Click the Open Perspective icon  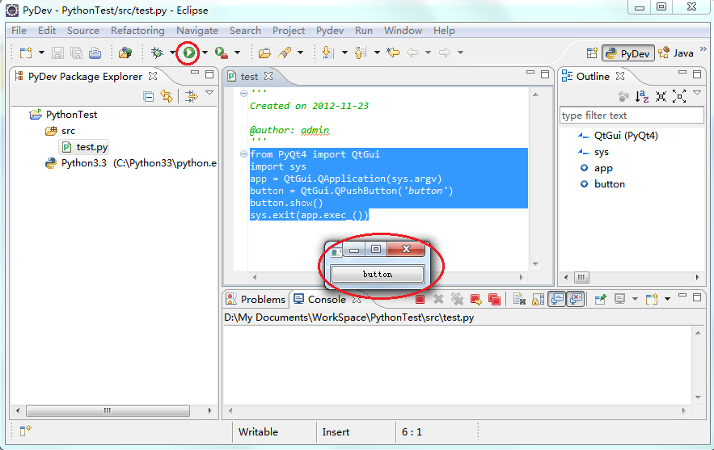(592, 53)
